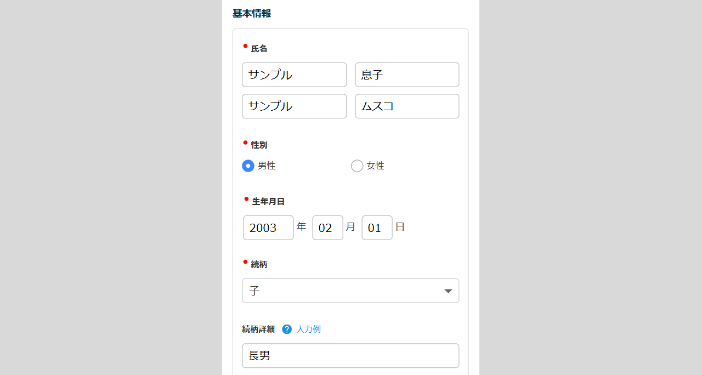The height and width of the screenshot is (375, 702).
Task: Click the 氏名 field label
Action: coord(259,49)
